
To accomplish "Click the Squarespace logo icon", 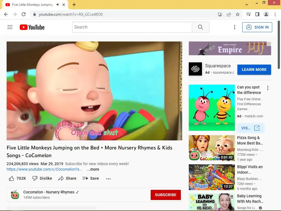I will click(195, 69).
